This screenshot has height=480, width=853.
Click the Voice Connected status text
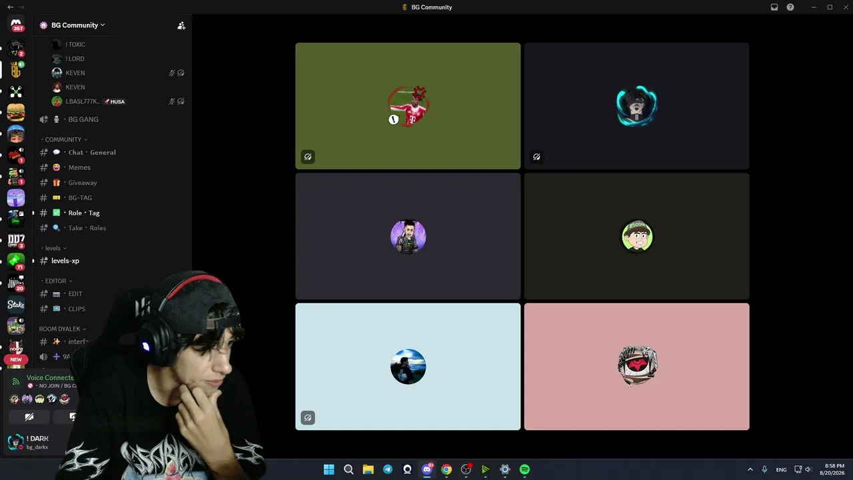coord(51,377)
